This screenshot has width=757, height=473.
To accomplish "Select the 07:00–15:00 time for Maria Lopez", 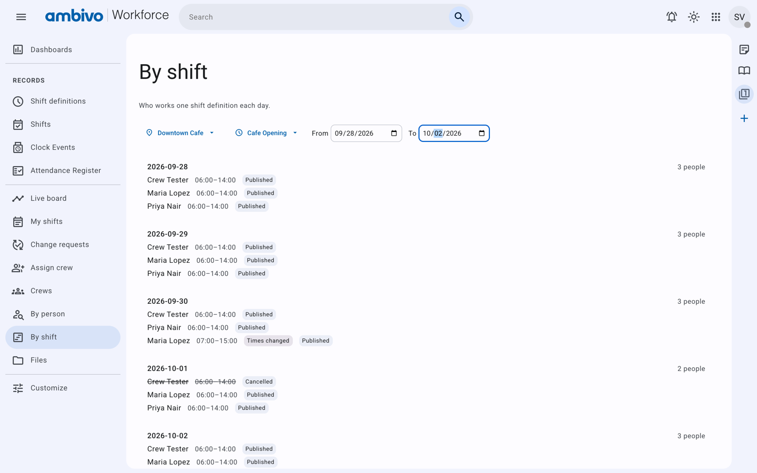I will click(x=217, y=341).
